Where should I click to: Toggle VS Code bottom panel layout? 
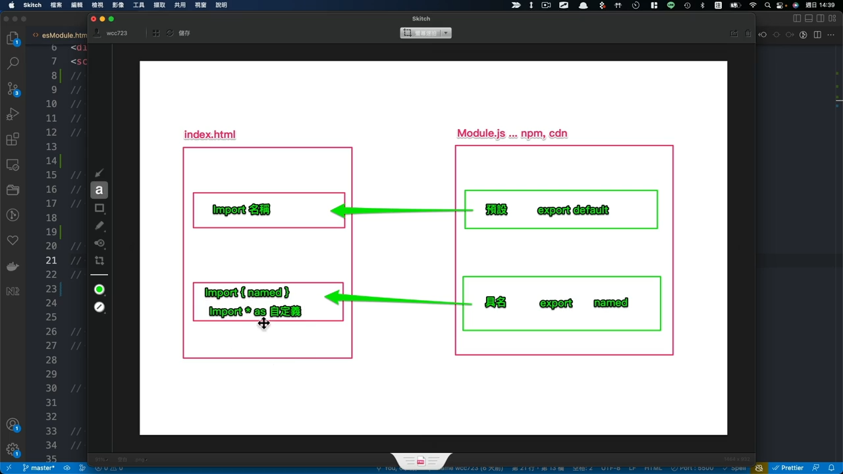click(808, 18)
